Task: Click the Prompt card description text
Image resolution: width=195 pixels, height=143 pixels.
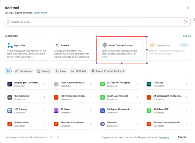Action: click(x=72, y=54)
